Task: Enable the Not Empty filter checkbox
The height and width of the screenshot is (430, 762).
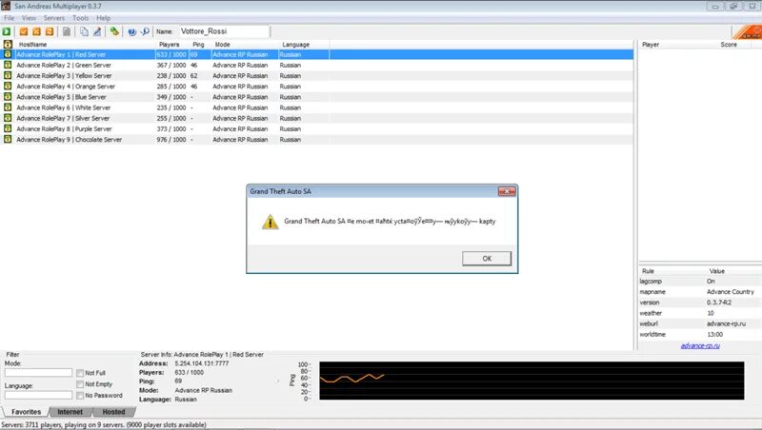Action: pyautogui.click(x=80, y=384)
